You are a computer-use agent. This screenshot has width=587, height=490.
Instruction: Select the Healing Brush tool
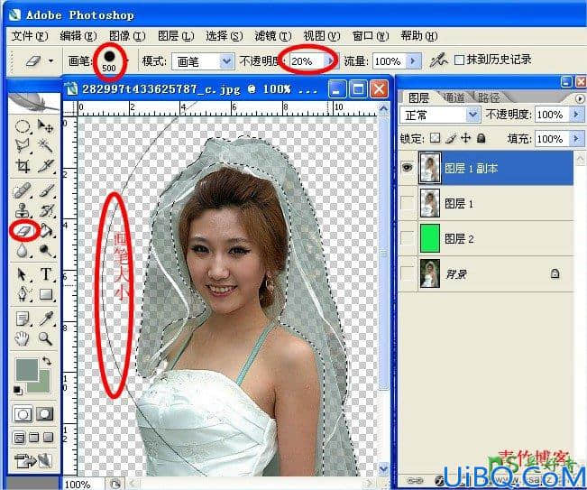pos(23,190)
